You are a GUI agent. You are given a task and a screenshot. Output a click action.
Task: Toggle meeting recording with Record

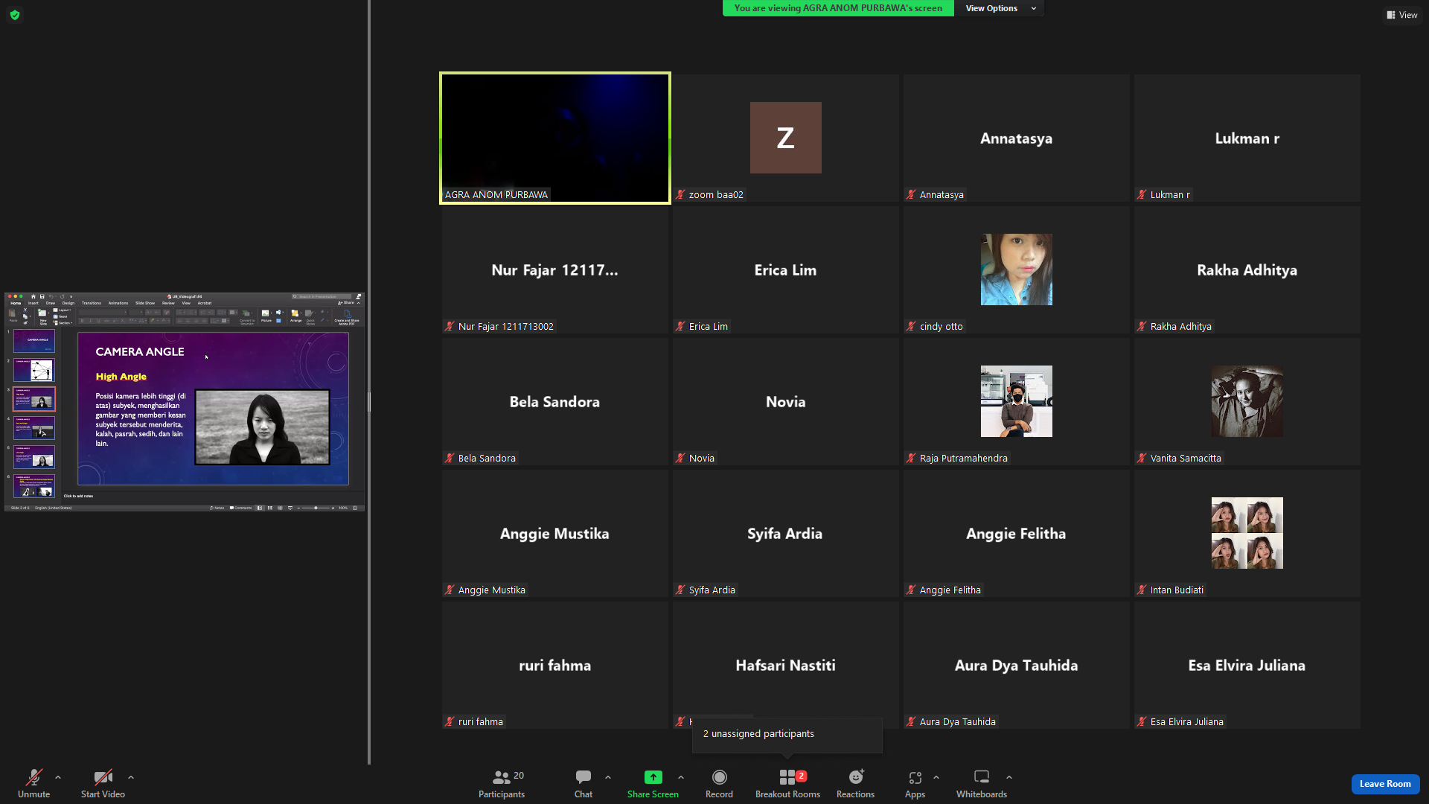tap(719, 784)
